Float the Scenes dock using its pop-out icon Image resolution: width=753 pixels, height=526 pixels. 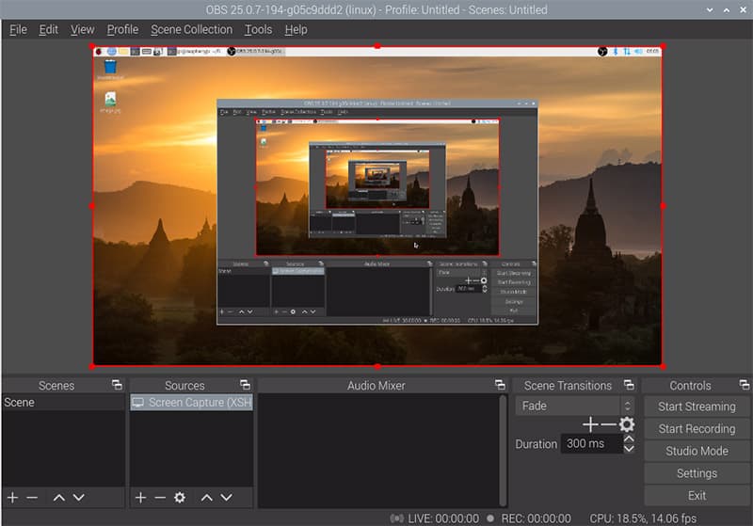pos(117,385)
